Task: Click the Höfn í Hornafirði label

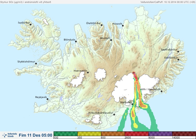Action: tap(150, 89)
